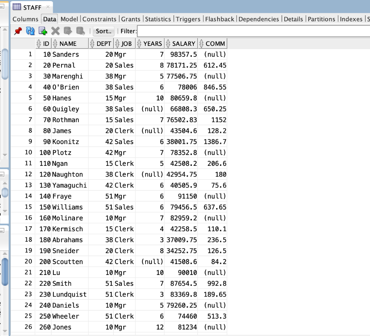
Task: Switch to the Columns tab
Action: click(x=25, y=19)
